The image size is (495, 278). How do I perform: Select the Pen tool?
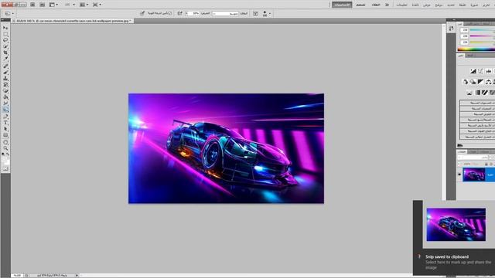5,117
